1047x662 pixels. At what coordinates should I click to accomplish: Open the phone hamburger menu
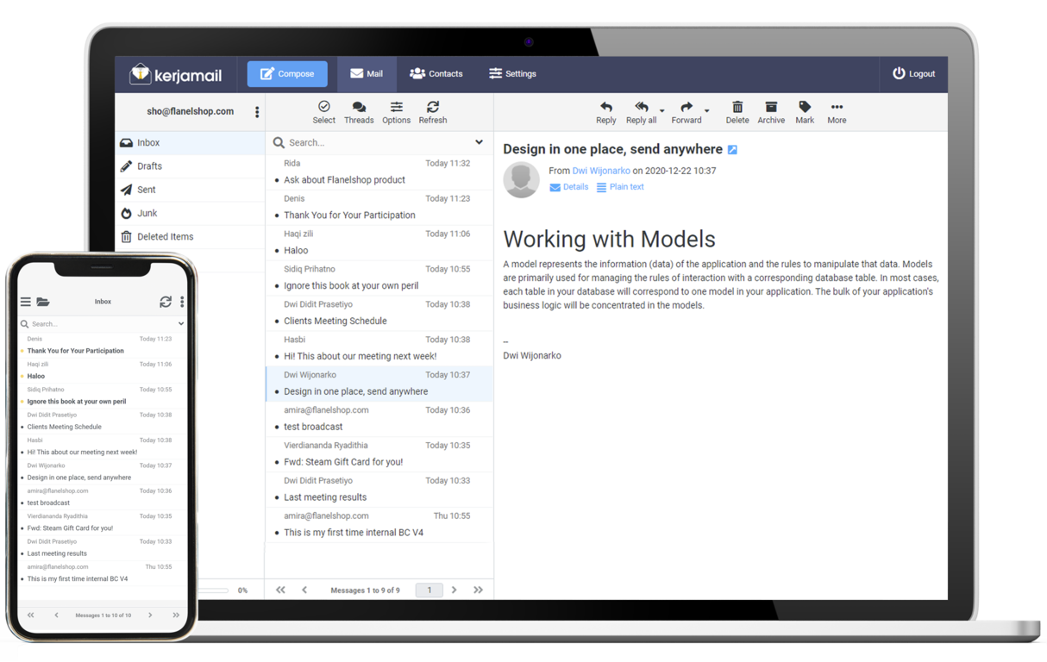coord(26,302)
